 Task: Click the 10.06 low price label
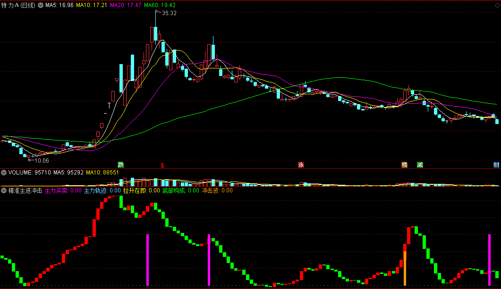[42, 161]
